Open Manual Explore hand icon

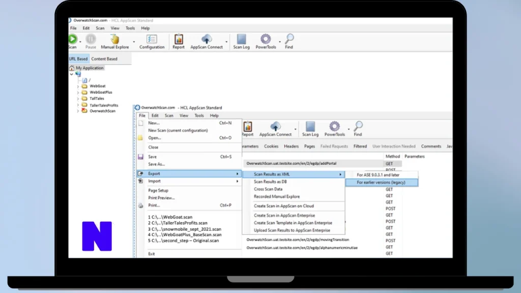coord(114,39)
